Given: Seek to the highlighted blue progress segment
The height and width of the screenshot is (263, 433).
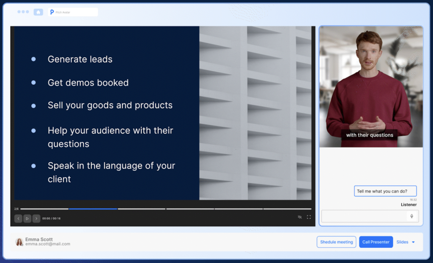Looking at the screenshot, I should pyautogui.click(x=93, y=209).
